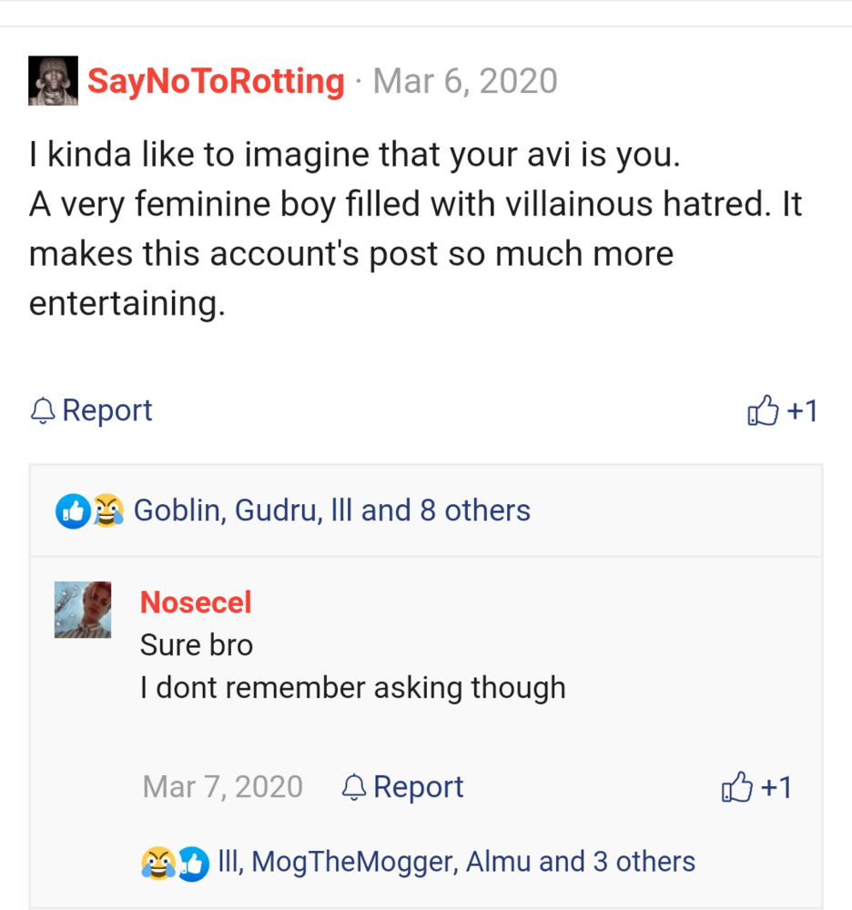Report the post by SayNoToRotting
This screenshot has width=852, height=910.
pos(106,411)
